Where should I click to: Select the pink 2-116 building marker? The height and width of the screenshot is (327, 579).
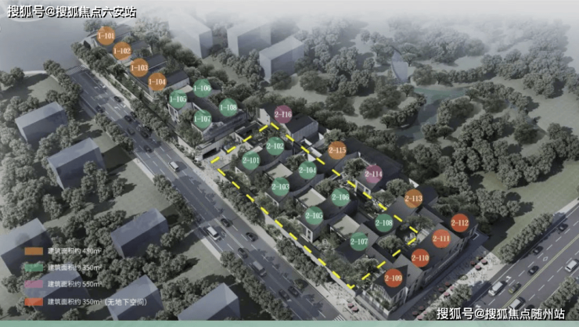pos(283,114)
